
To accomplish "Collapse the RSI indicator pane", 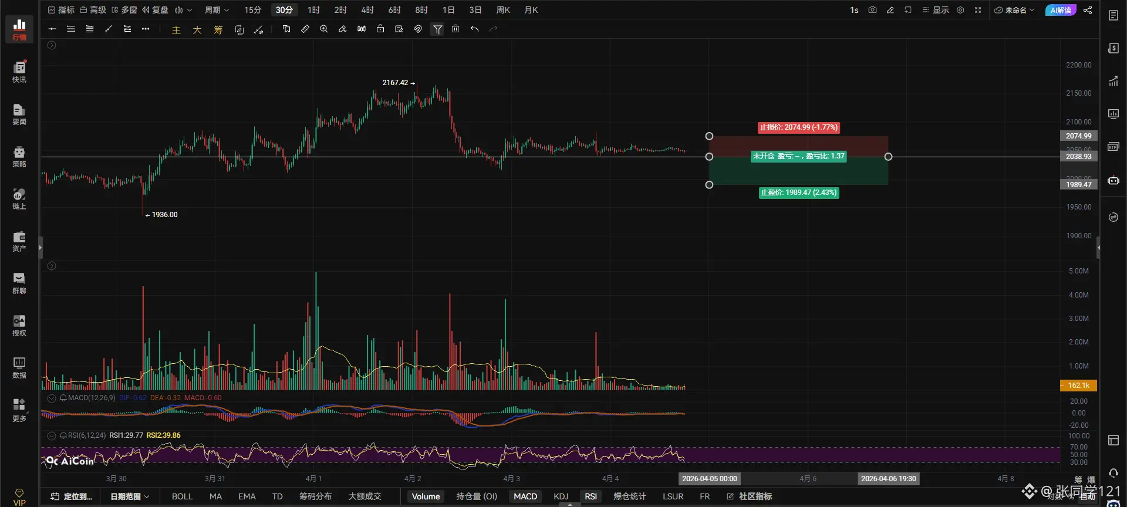I will click(52, 435).
